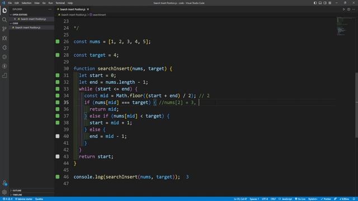Change end of line sequence CRLF
Viewport: 358px width, 201px height.
point(273,199)
